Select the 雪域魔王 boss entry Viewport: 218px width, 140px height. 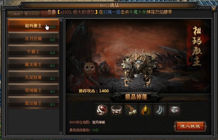click(x=33, y=90)
